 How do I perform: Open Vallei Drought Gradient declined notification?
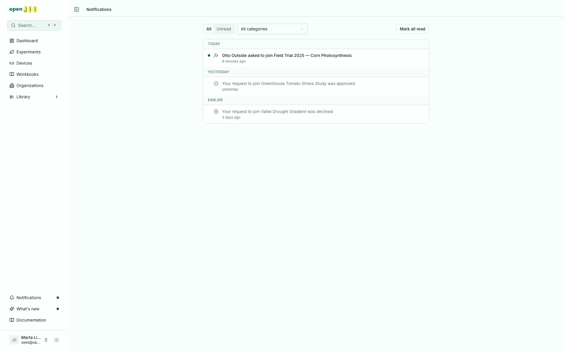coord(316,114)
